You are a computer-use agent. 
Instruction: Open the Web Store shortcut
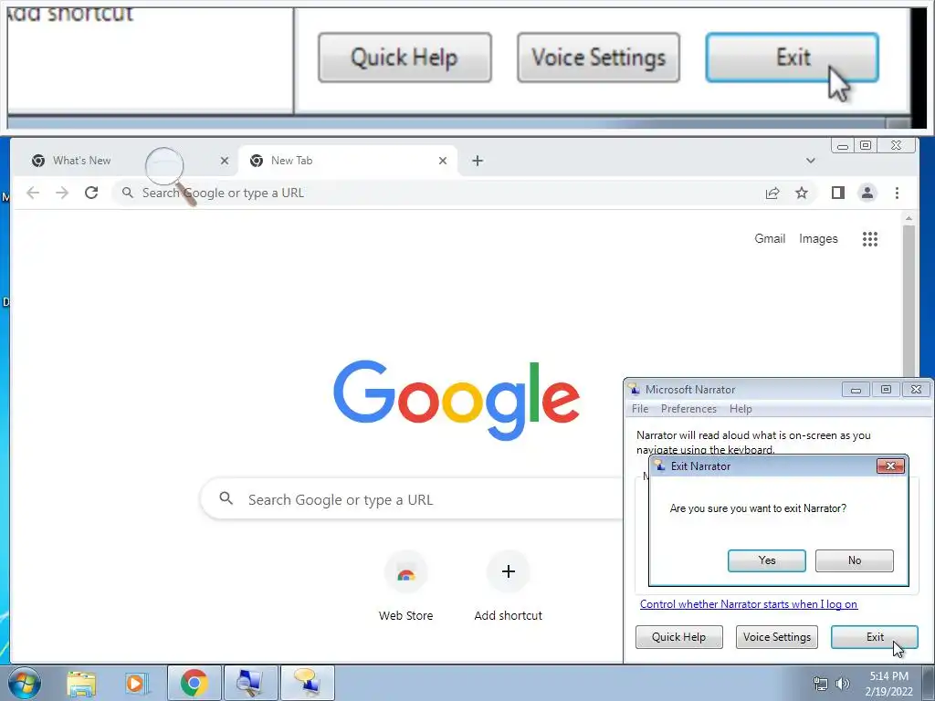tap(405, 585)
